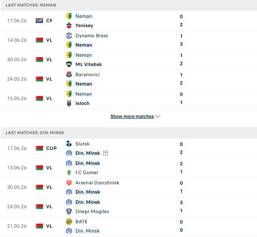Click the Yenisey team crest icon
Viewport: 257px width, 237px height.
point(69,26)
